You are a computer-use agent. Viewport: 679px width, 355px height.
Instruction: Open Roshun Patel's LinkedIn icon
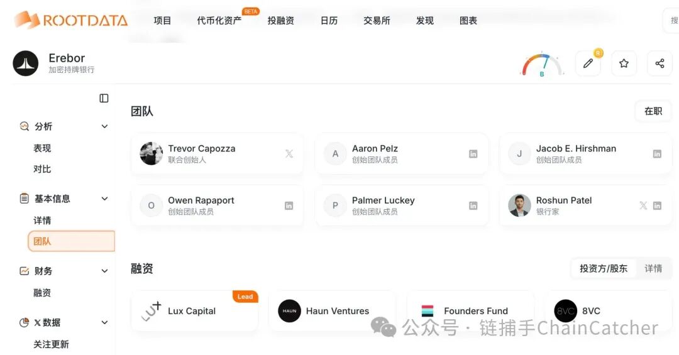pyautogui.click(x=657, y=205)
